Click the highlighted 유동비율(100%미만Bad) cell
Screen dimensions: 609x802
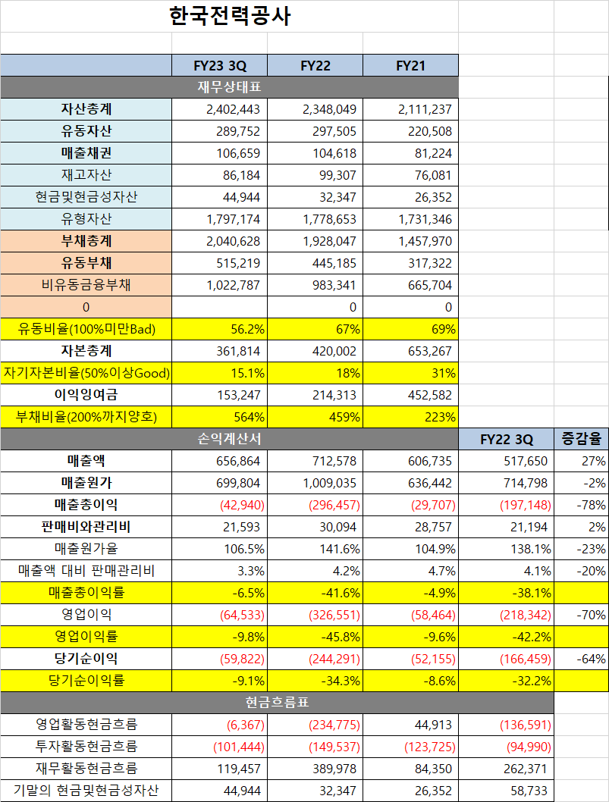pyautogui.click(x=86, y=329)
